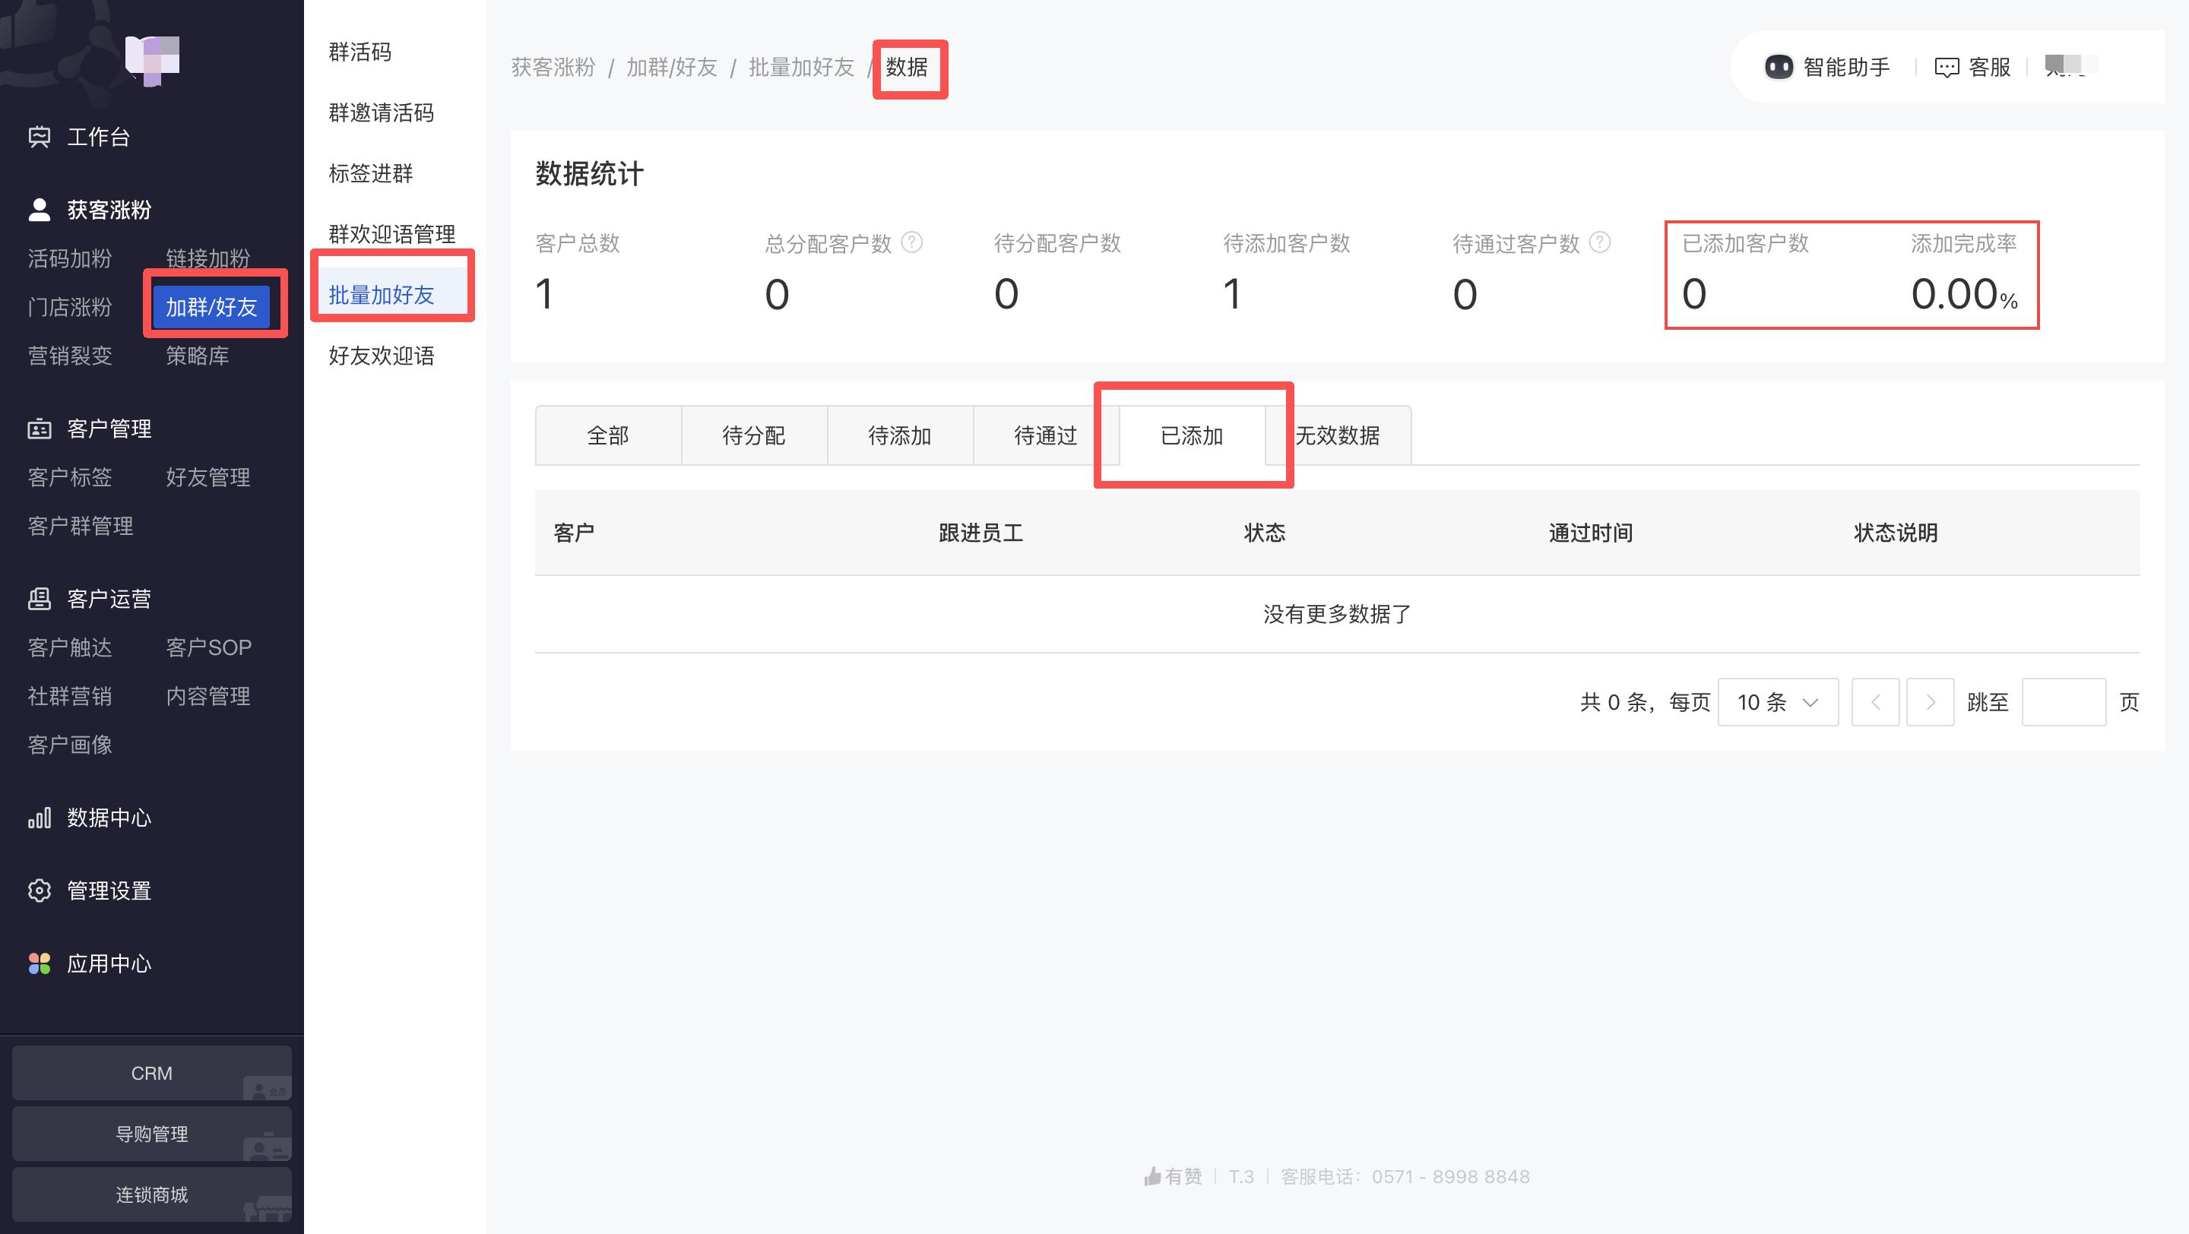Click the CRM button in sidebar
2189x1234 pixels.
151,1074
